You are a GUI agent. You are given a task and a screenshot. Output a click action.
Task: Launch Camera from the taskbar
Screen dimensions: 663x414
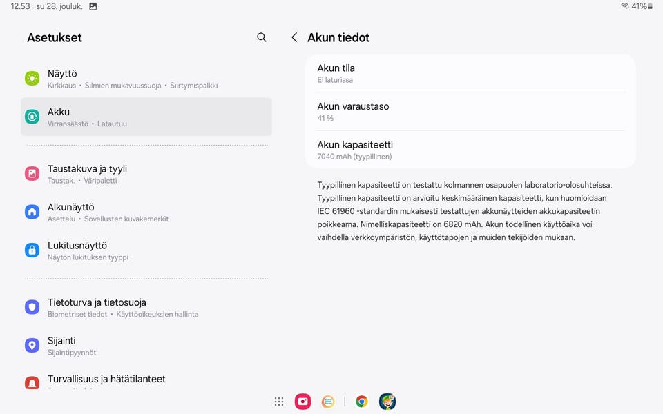tap(302, 402)
